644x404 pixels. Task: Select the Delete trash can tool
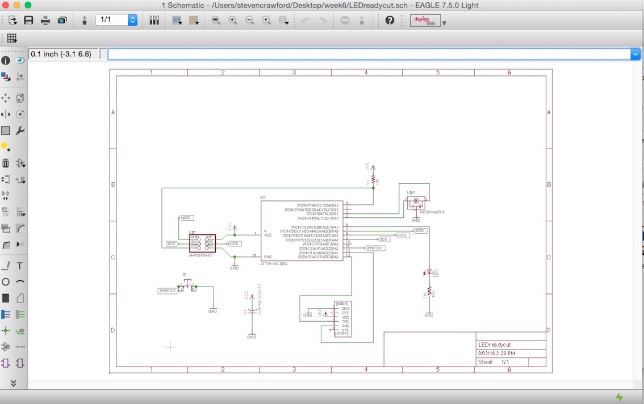pyautogui.click(x=6, y=163)
